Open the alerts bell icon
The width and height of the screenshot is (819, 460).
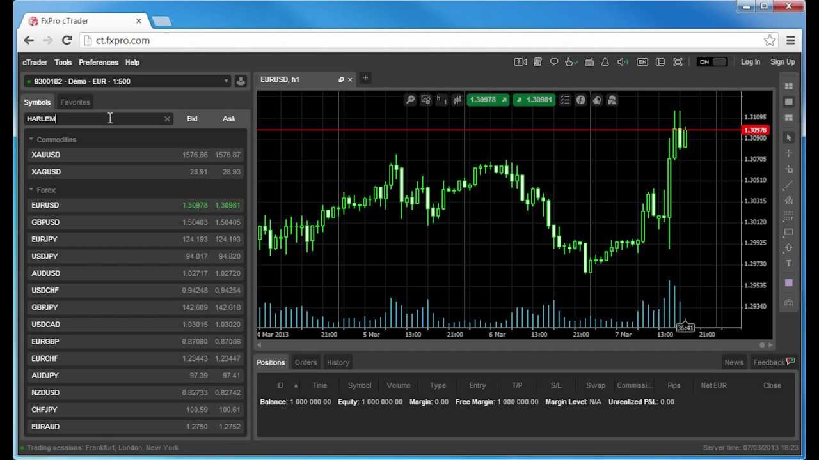(605, 62)
